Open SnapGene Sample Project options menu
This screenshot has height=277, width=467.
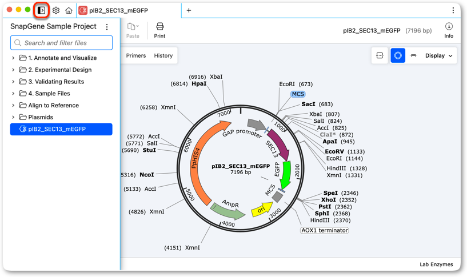click(x=107, y=27)
